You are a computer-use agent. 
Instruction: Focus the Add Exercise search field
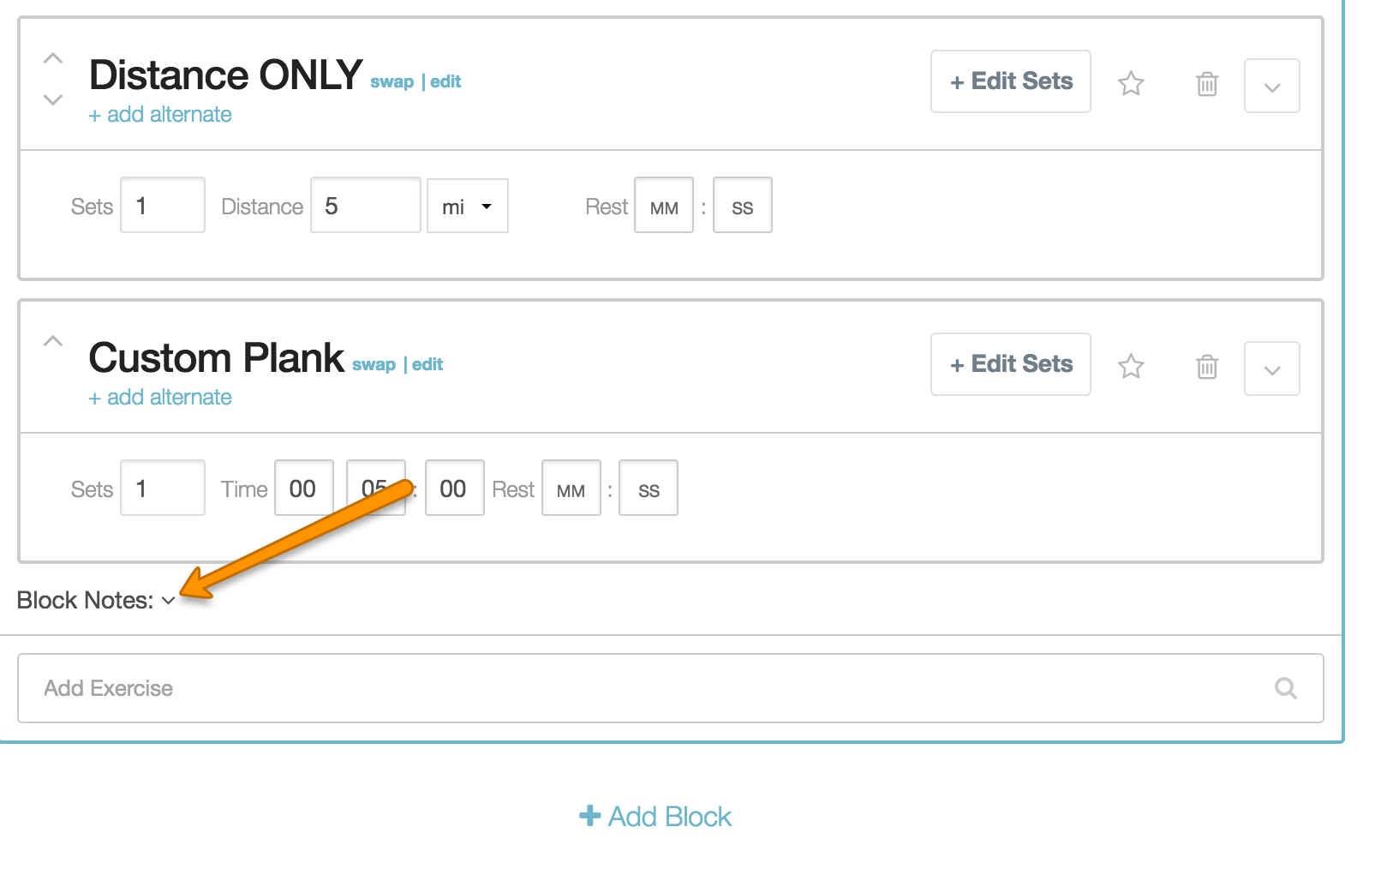point(671,688)
